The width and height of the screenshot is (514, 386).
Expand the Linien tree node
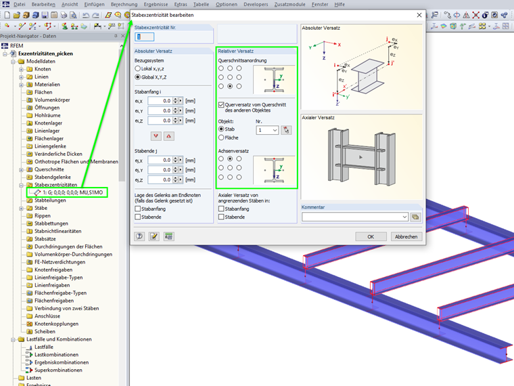click(x=22, y=77)
